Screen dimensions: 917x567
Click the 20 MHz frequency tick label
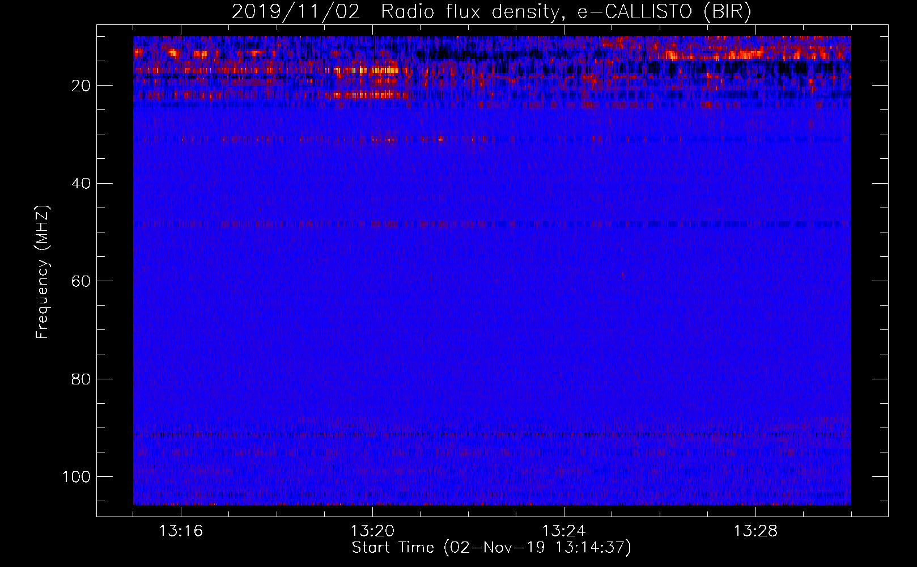[81, 86]
